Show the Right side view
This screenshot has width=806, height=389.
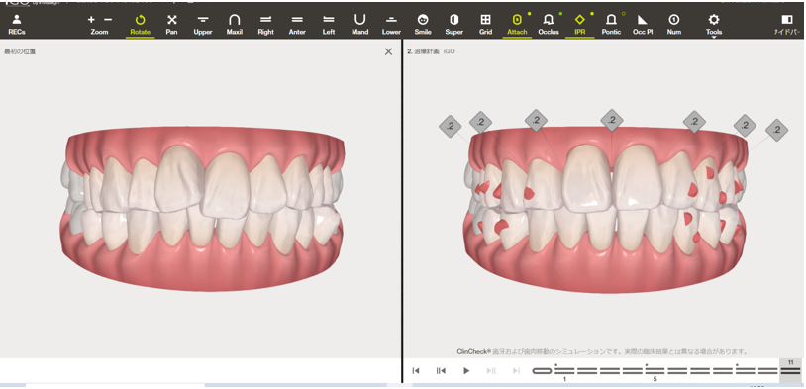(x=265, y=24)
